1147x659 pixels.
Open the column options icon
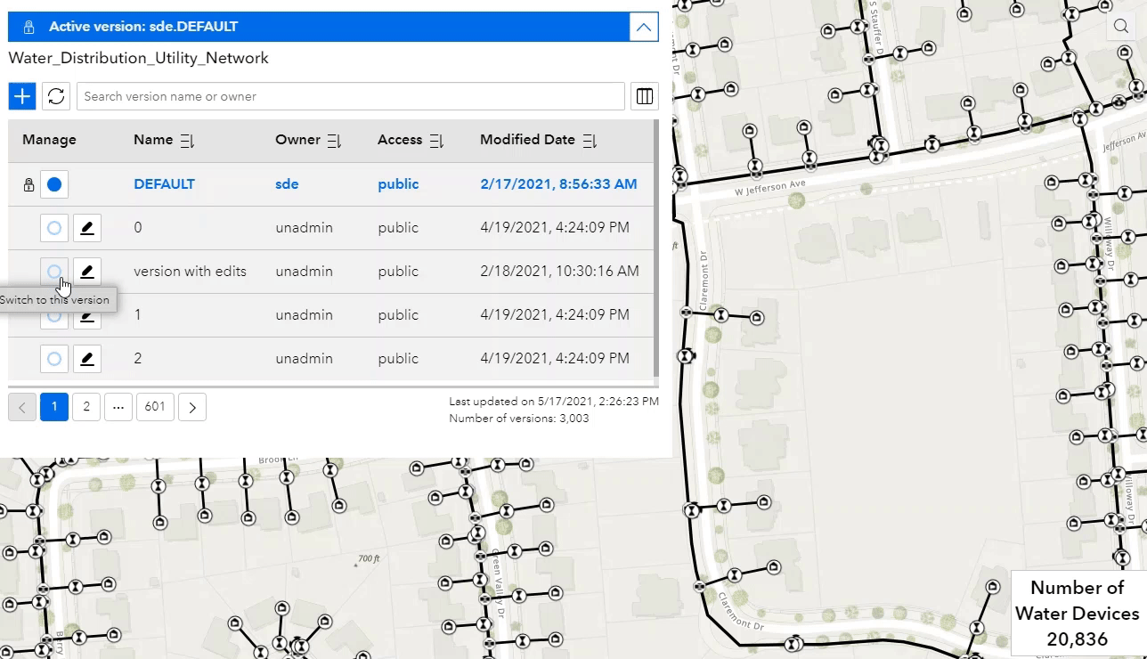click(644, 95)
